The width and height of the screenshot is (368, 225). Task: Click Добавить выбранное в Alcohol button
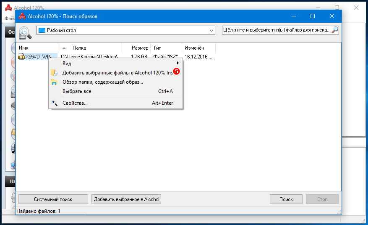point(126,199)
